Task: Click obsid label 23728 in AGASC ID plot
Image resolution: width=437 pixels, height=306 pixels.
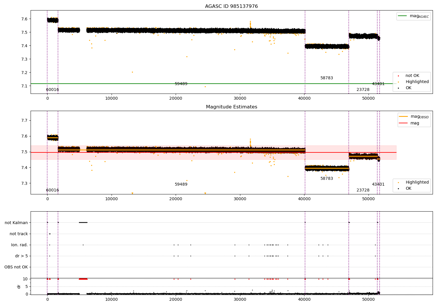Action: (x=363, y=90)
